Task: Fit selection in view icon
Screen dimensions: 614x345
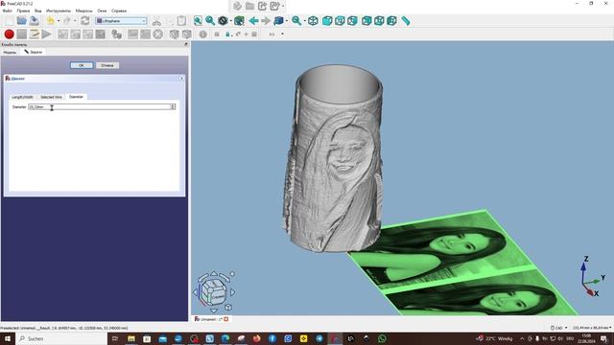Action: 210,21
